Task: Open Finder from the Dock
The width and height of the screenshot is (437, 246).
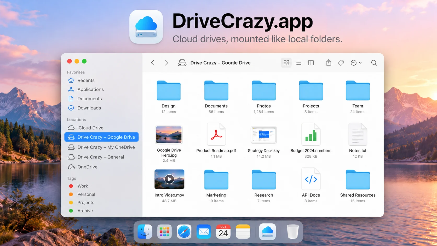Action: (145, 232)
